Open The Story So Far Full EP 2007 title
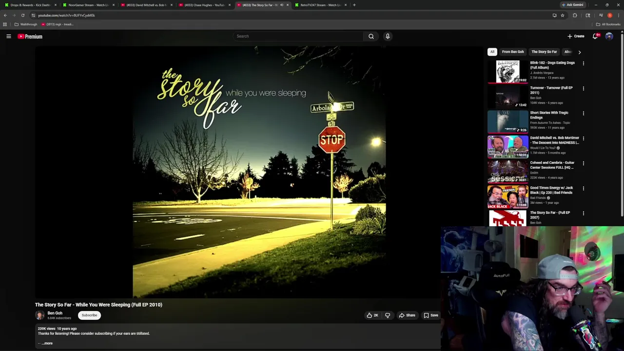 click(550, 215)
